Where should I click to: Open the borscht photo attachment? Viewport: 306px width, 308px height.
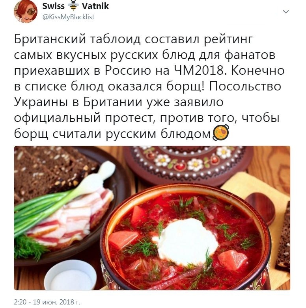[152, 218]
